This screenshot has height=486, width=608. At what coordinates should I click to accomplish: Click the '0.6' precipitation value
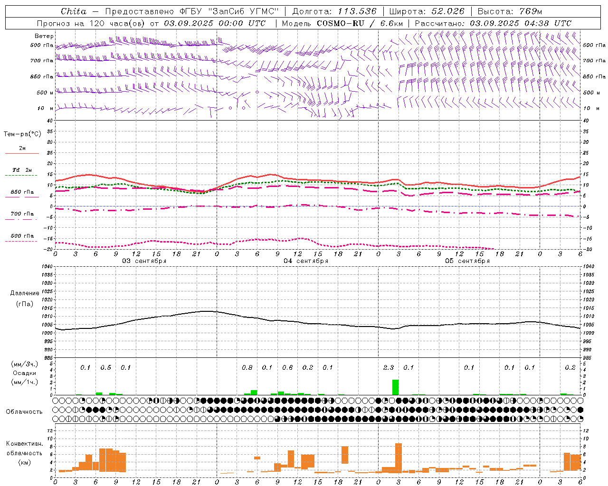click(287, 368)
